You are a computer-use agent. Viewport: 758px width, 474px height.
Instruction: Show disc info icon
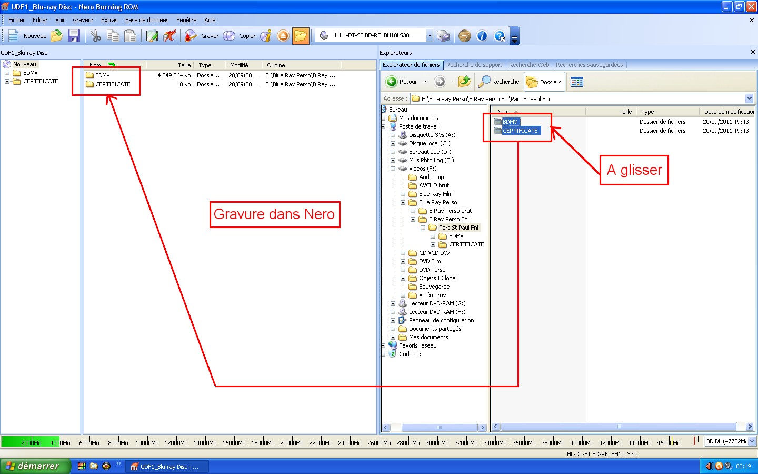point(266,36)
